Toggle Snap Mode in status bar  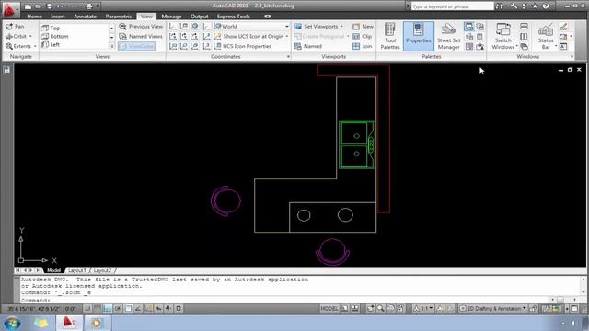[x=87, y=309]
